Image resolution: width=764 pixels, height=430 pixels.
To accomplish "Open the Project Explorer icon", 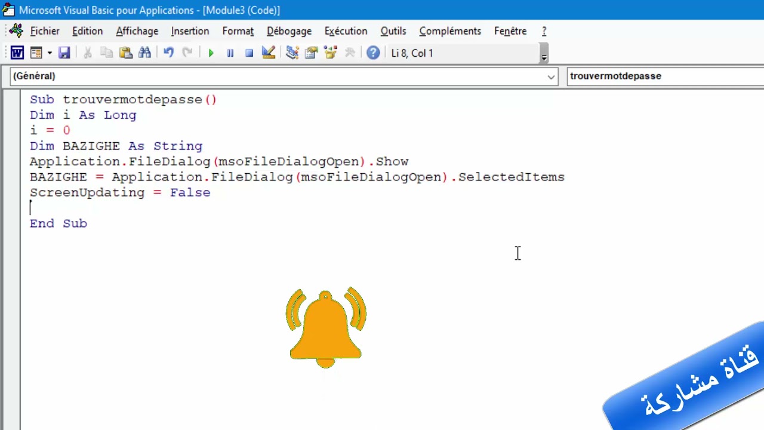I will click(292, 53).
